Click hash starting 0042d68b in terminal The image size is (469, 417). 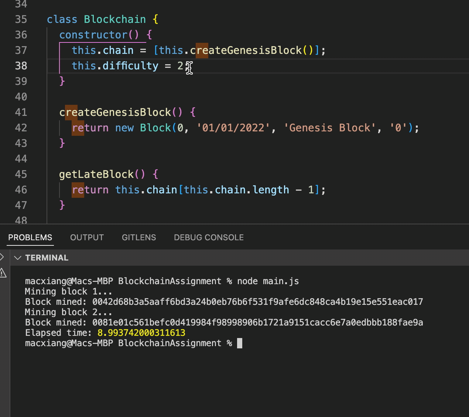tap(258, 302)
